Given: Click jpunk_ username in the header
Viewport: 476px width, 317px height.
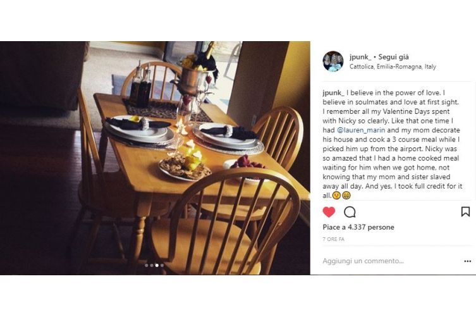Looking at the screenshot, I should point(360,57).
